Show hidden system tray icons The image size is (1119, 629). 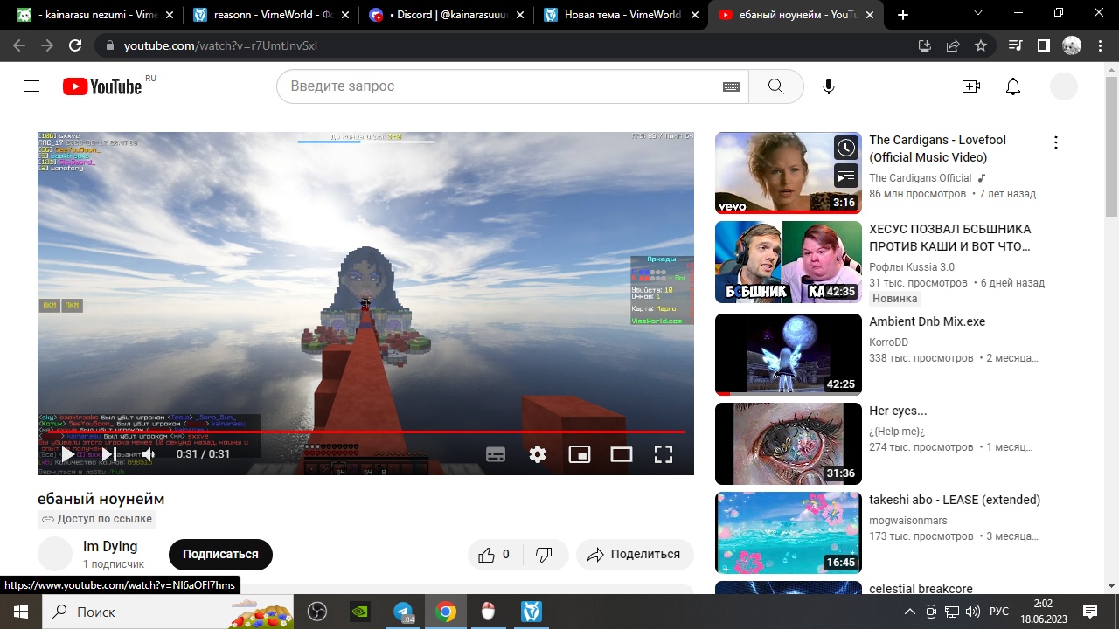coord(909,612)
